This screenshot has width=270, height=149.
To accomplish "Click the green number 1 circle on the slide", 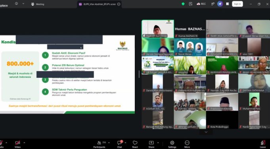I will 45,55.
